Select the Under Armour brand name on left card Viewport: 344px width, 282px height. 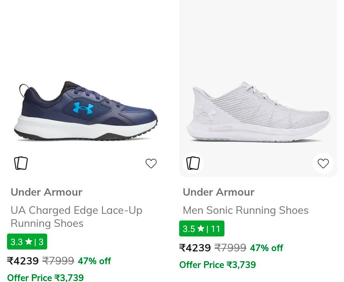(x=46, y=192)
